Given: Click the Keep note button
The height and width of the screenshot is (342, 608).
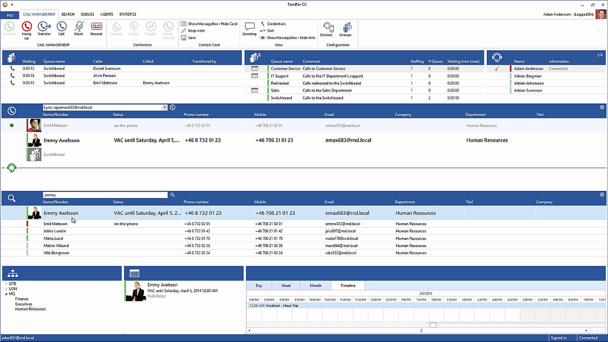Looking at the screenshot, I should tap(193, 31).
